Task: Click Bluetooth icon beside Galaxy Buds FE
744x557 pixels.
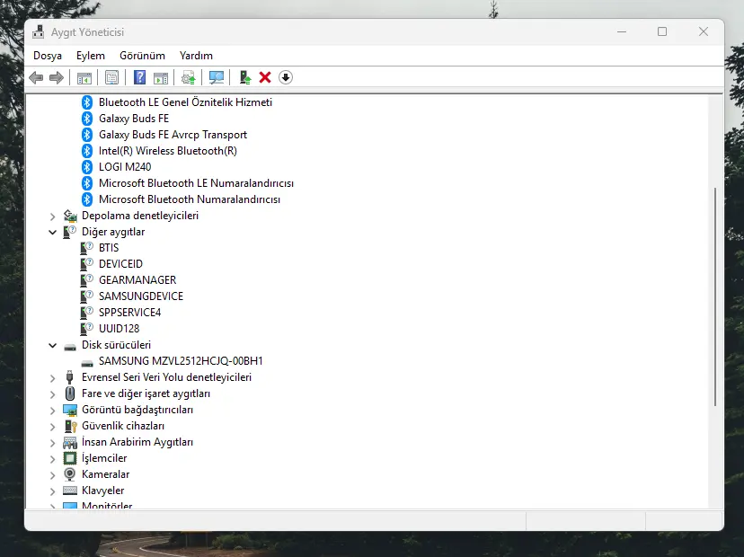Action: coord(87,119)
